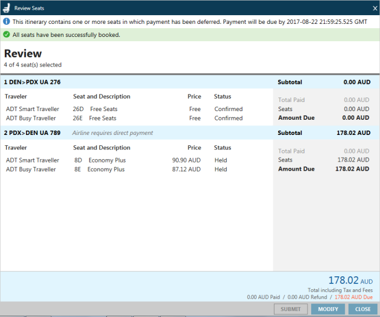Click the blue info icon beside the deferred payment notice
This screenshot has width=380, height=317.
click(x=6, y=22)
